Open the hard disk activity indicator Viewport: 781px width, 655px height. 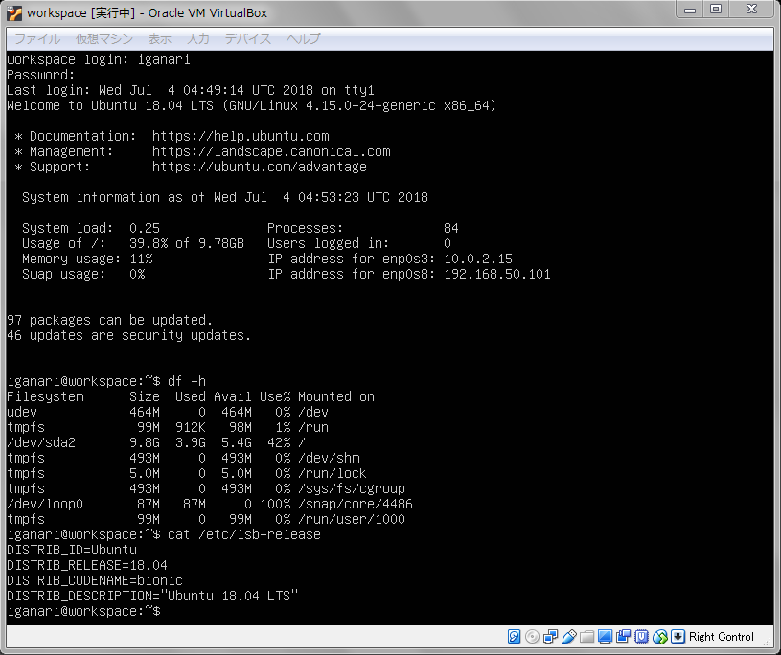(514, 637)
